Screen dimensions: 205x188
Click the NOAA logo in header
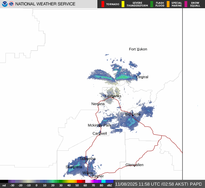4,4
